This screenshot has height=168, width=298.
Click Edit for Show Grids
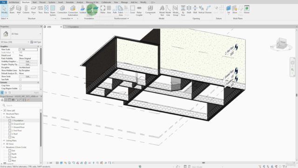[x=28, y=77]
